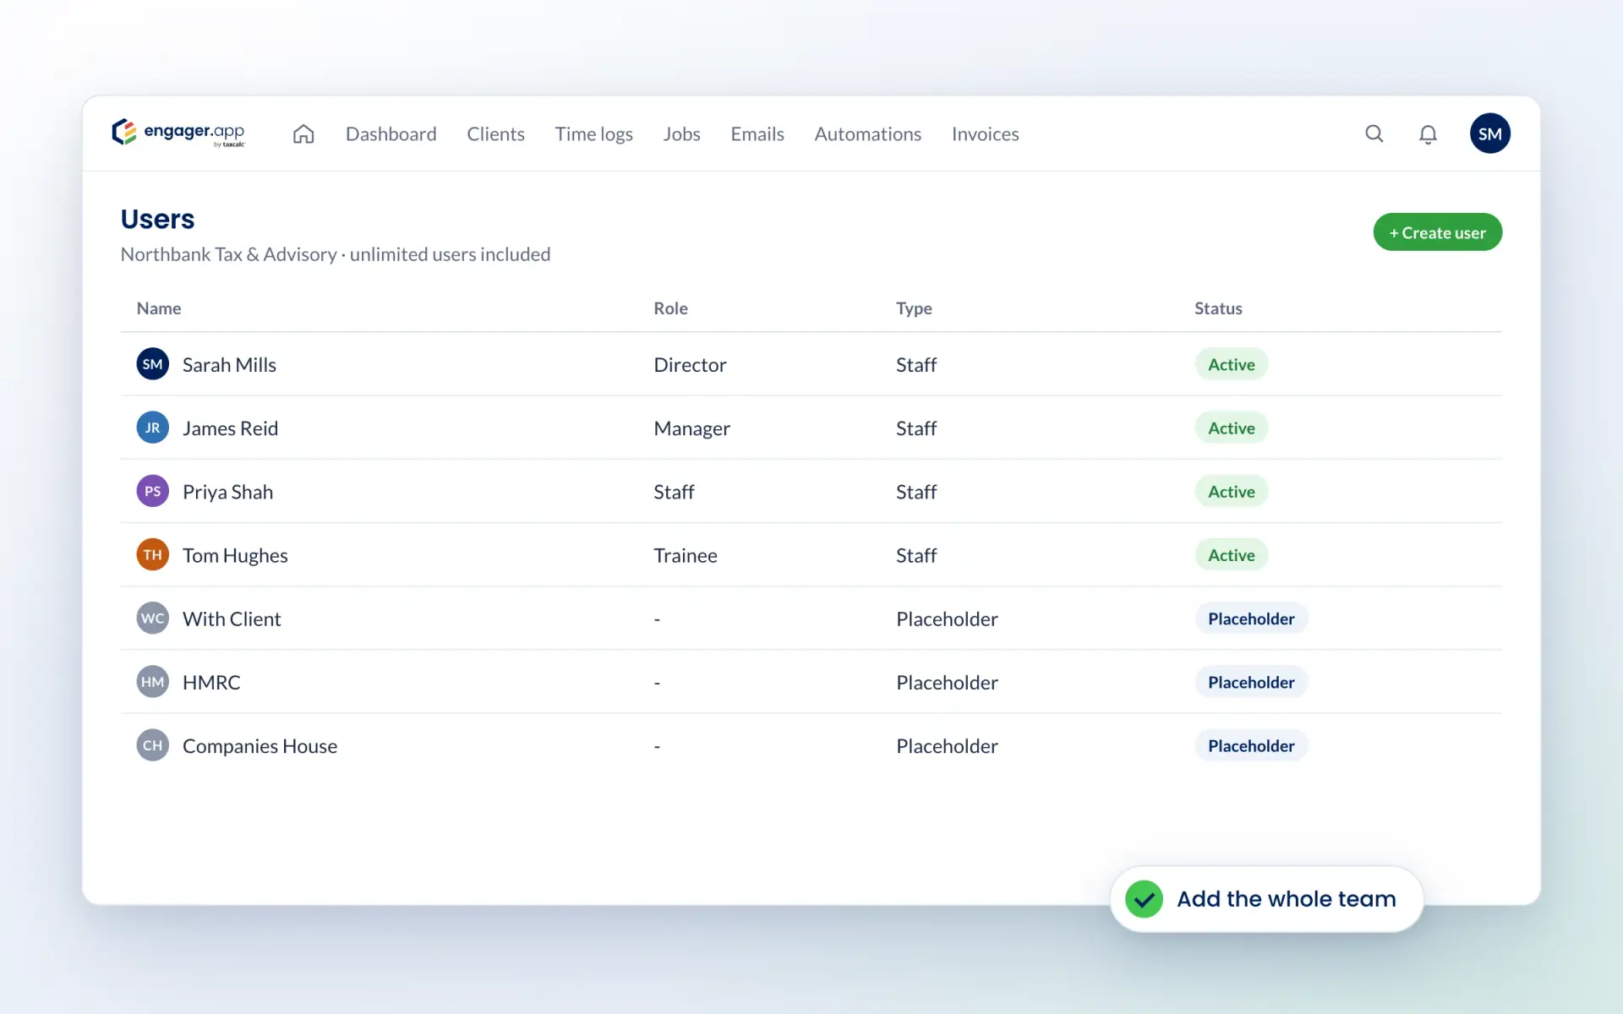Viewport: 1623px width, 1014px height.
Task: Click the PS avatar for Priya Shah
Action: (x=152, y=491)
